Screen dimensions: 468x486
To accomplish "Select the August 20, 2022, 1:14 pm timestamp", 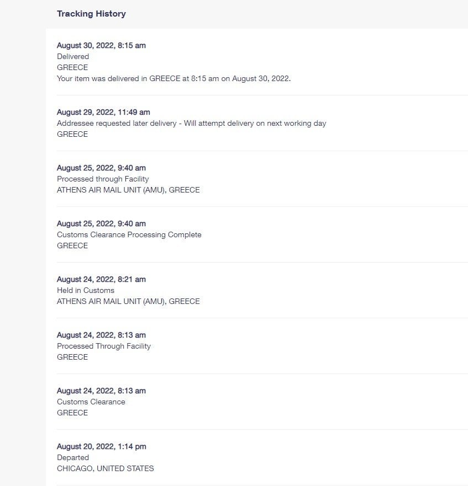I will [102, 447].
